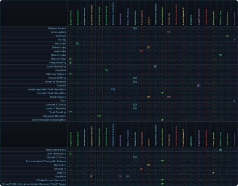Select the 'hands copy' row label

[59, 47]
